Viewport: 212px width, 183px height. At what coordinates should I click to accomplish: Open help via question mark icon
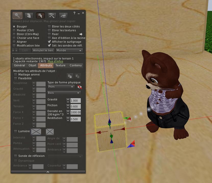(x=74, y=13)
